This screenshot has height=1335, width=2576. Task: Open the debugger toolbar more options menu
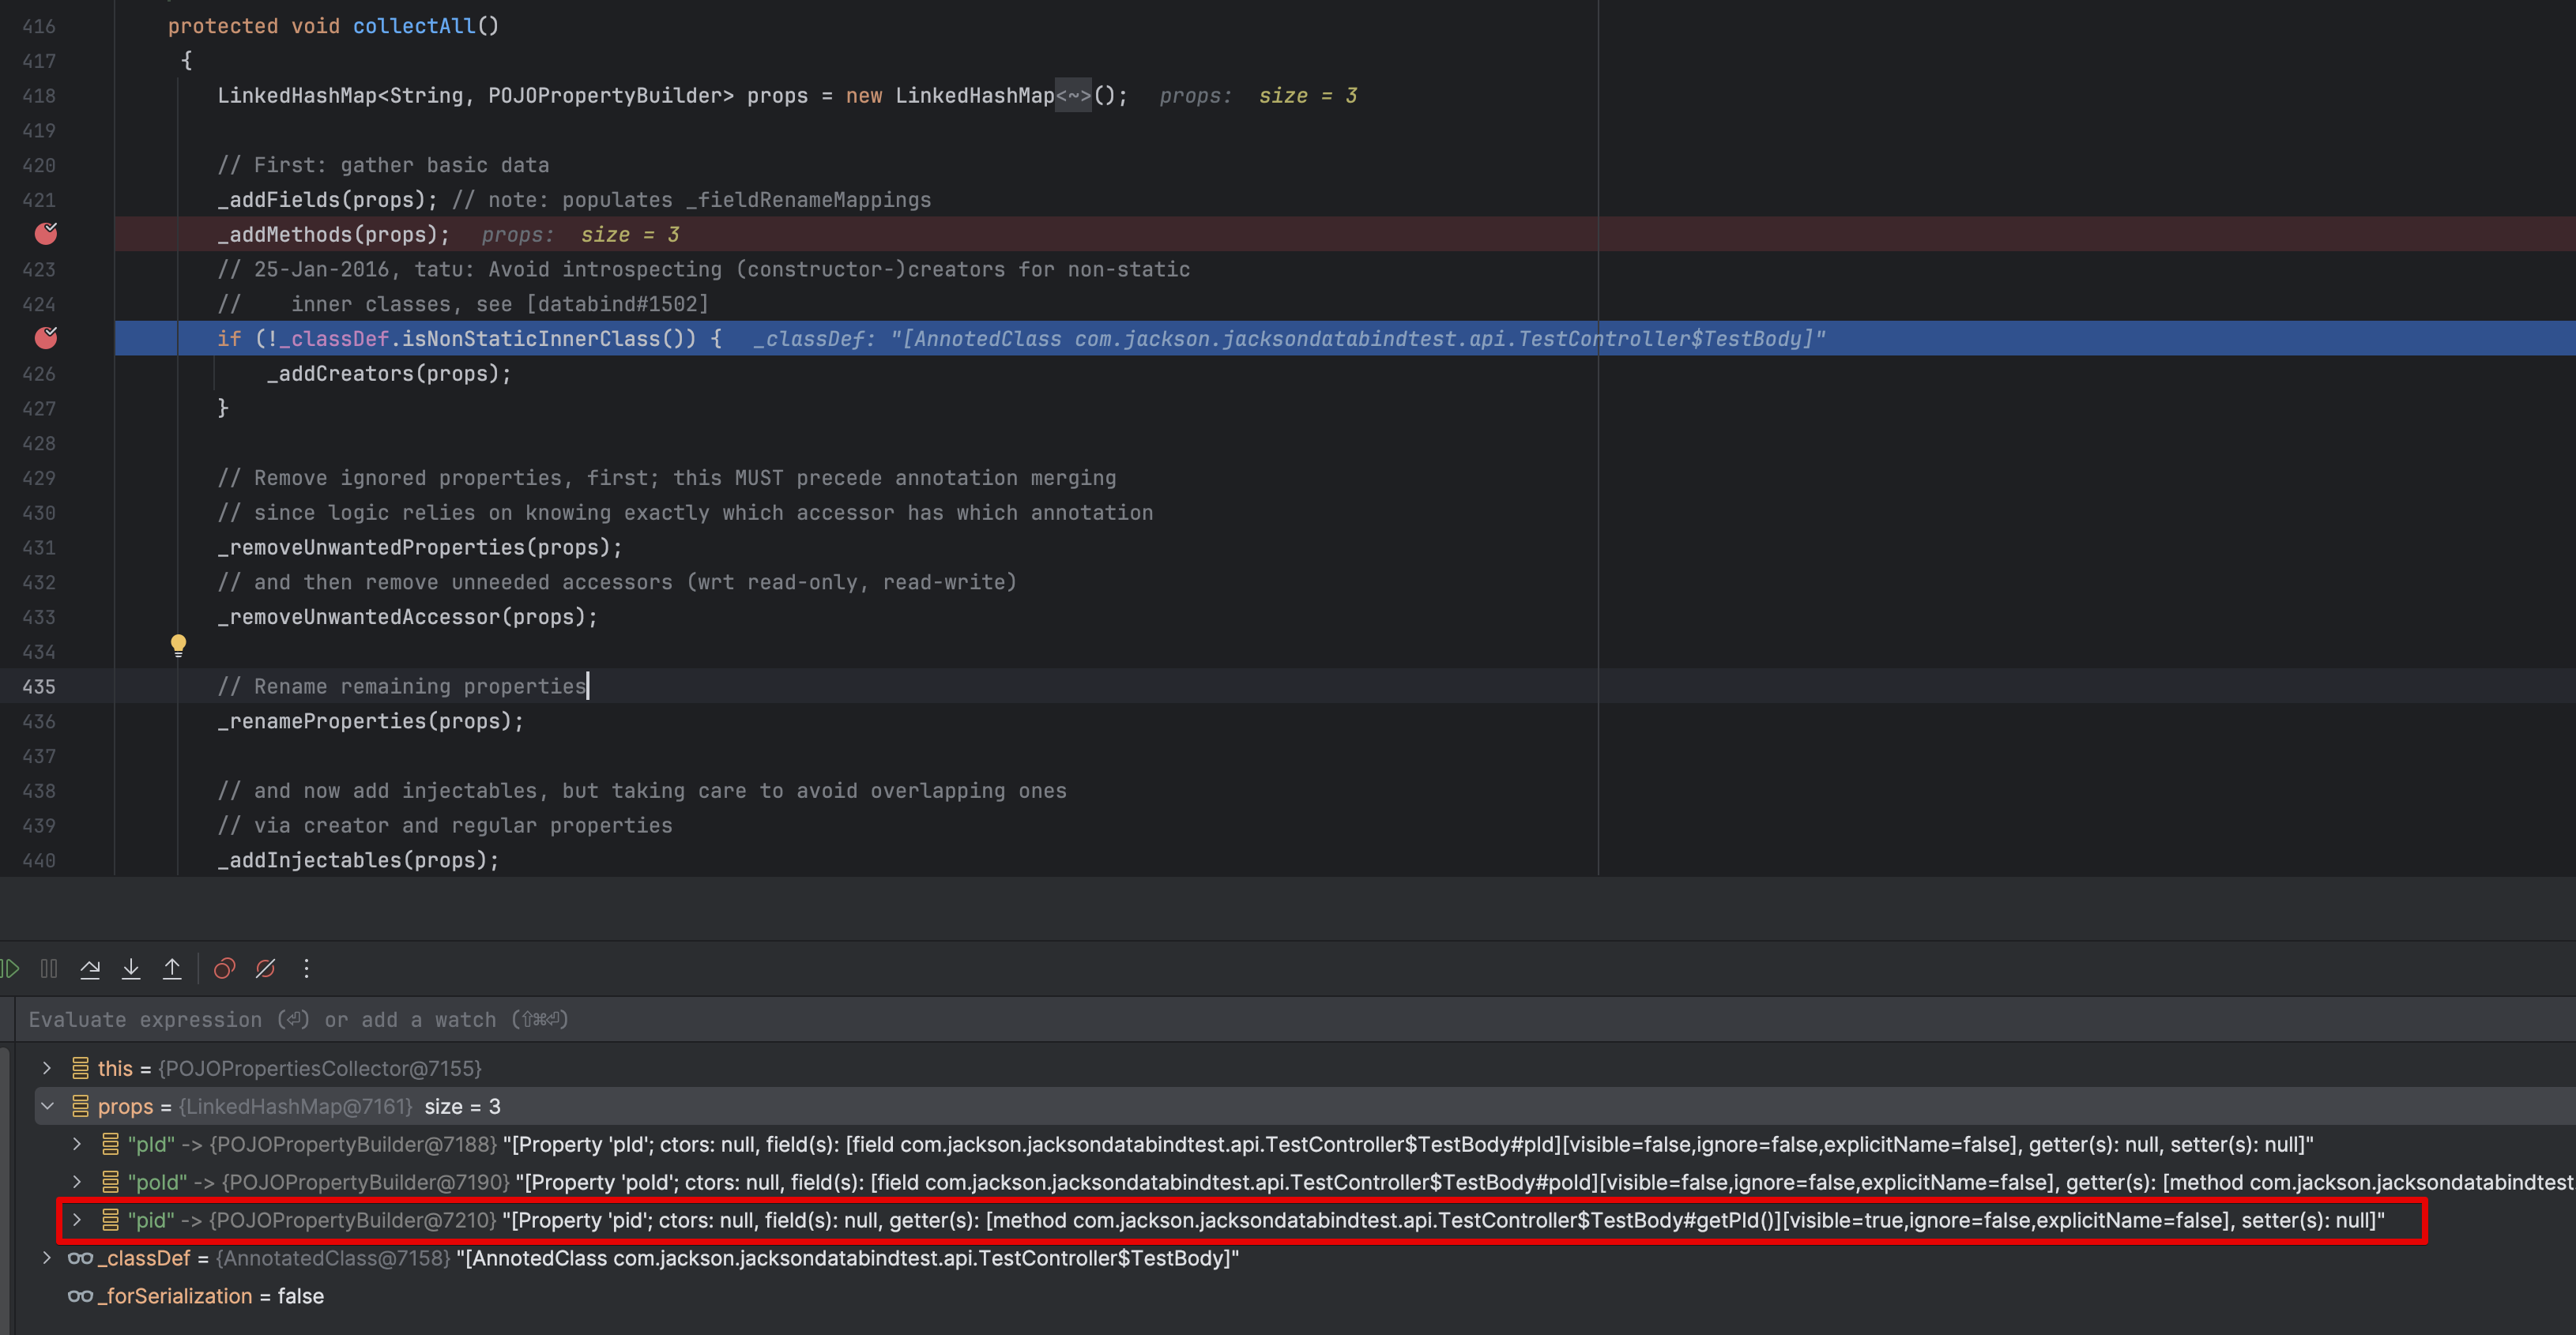(x=306, y=968)
